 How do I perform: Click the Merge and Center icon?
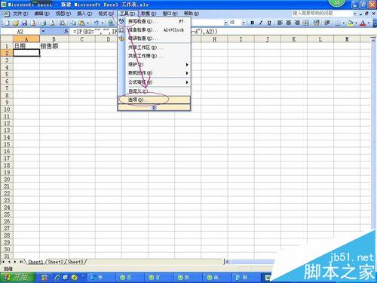(305, 23)
